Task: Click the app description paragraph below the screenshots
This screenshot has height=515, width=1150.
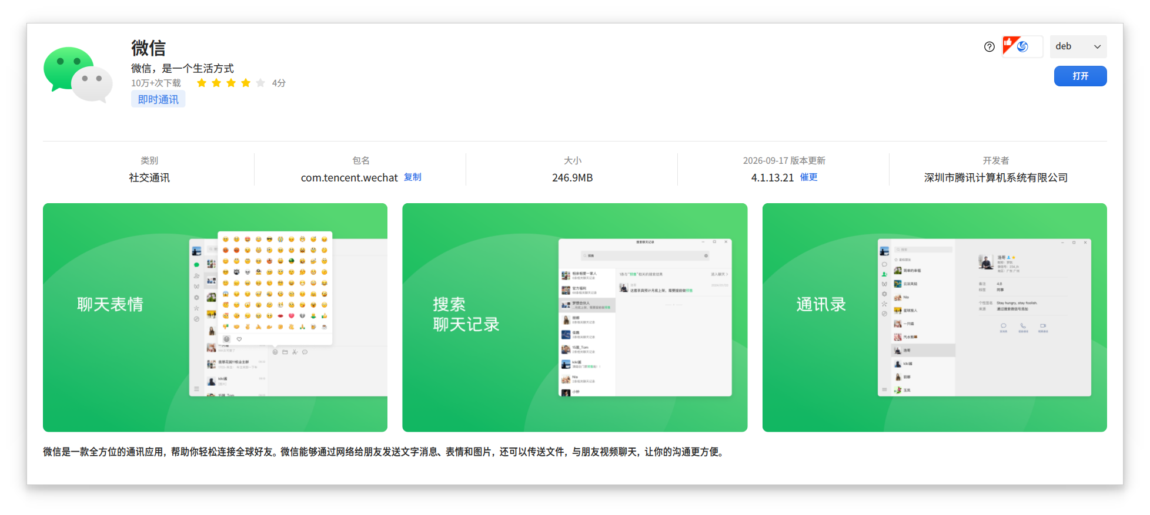Action: coord(385,452)
